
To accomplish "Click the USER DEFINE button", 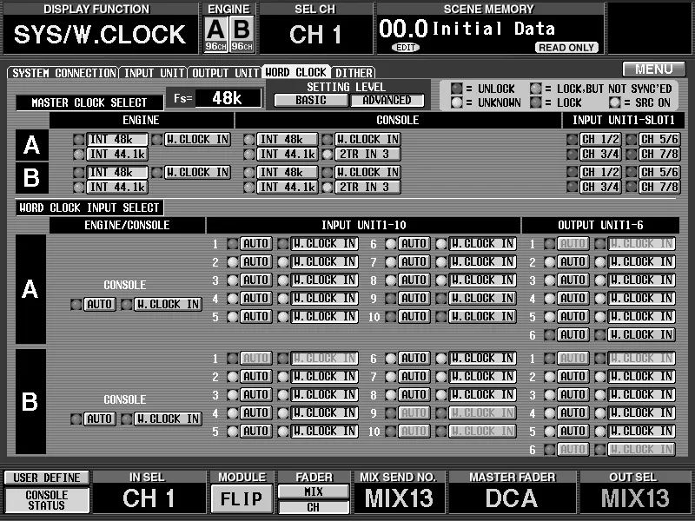I will click(47, 478).
